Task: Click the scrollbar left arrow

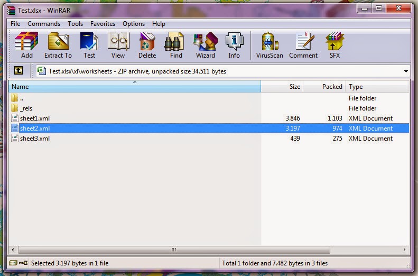Action: [x=13, y=250]
